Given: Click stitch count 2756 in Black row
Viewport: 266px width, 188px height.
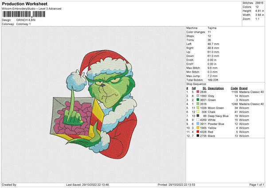Looking at the screenshot, I should [x=203, y=136].
